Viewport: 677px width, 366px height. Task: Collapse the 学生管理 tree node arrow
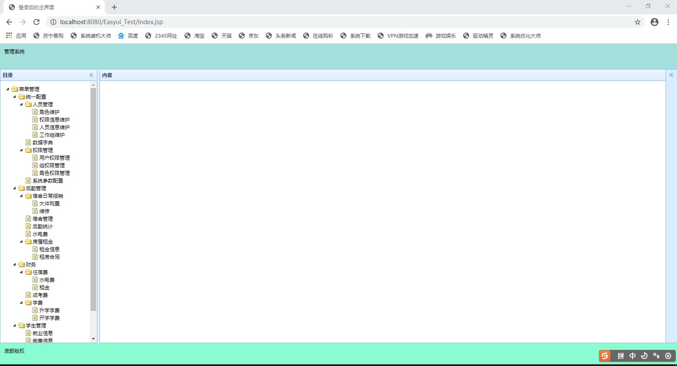14,325
